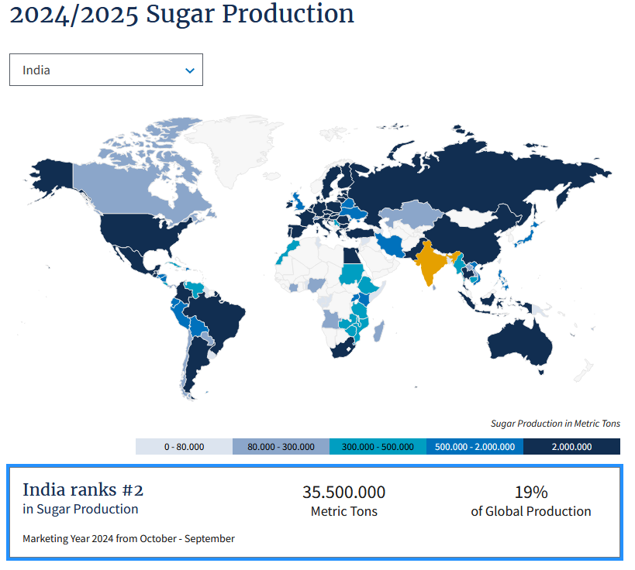Click the dropdown chevron arrow
635x570 pixels.
[x=190, y=70]
